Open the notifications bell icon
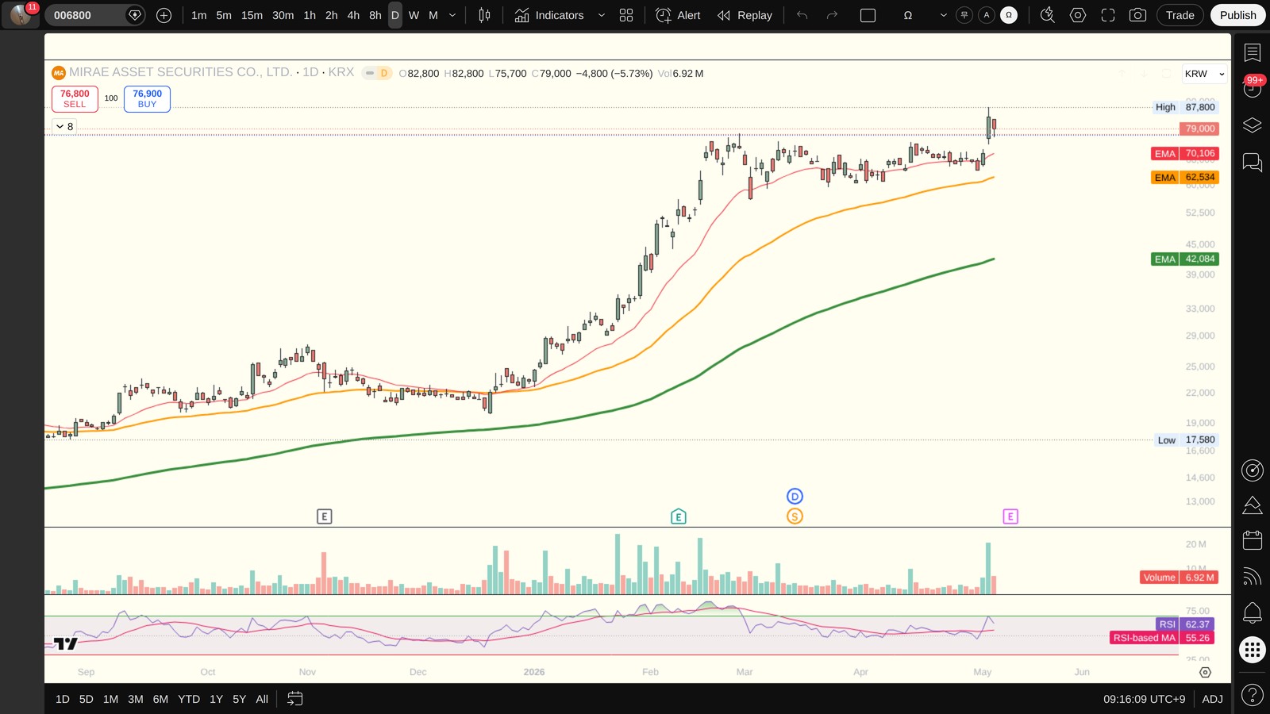This screenshot has width=1270, height=714. 1253,612
